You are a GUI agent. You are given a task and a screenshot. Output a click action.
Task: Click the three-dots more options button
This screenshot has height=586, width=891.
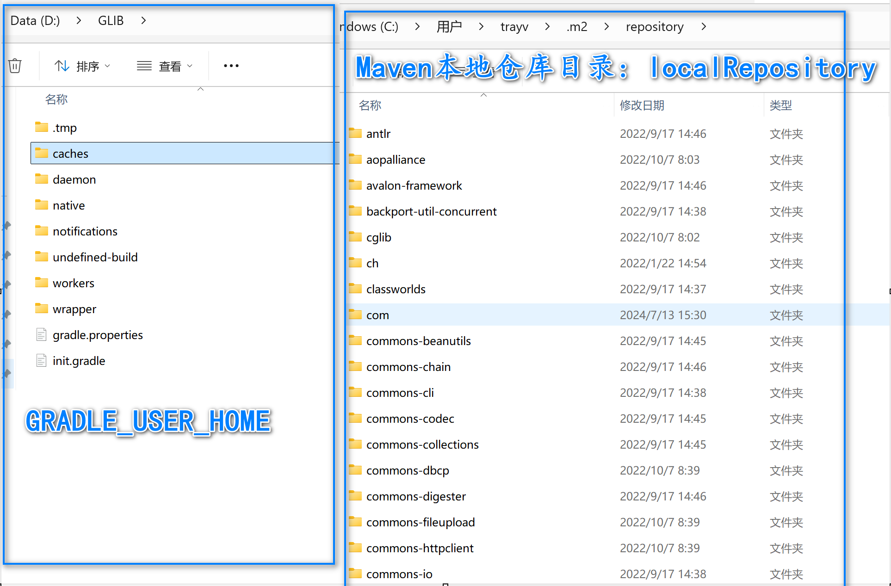click(231, 66)
